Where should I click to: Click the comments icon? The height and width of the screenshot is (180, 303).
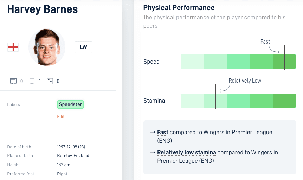click(x=13, y=81)
